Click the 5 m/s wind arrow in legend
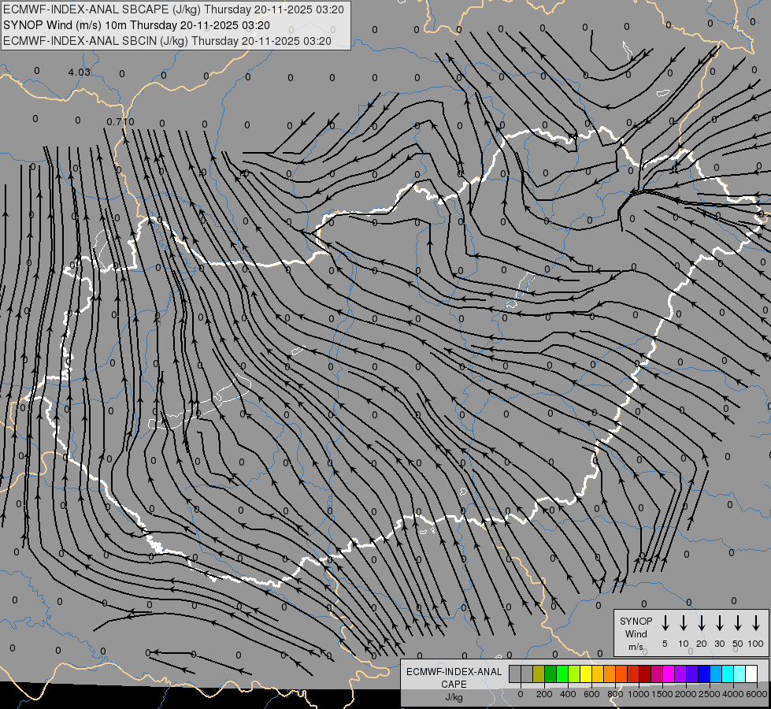 [x=665, y=623]
